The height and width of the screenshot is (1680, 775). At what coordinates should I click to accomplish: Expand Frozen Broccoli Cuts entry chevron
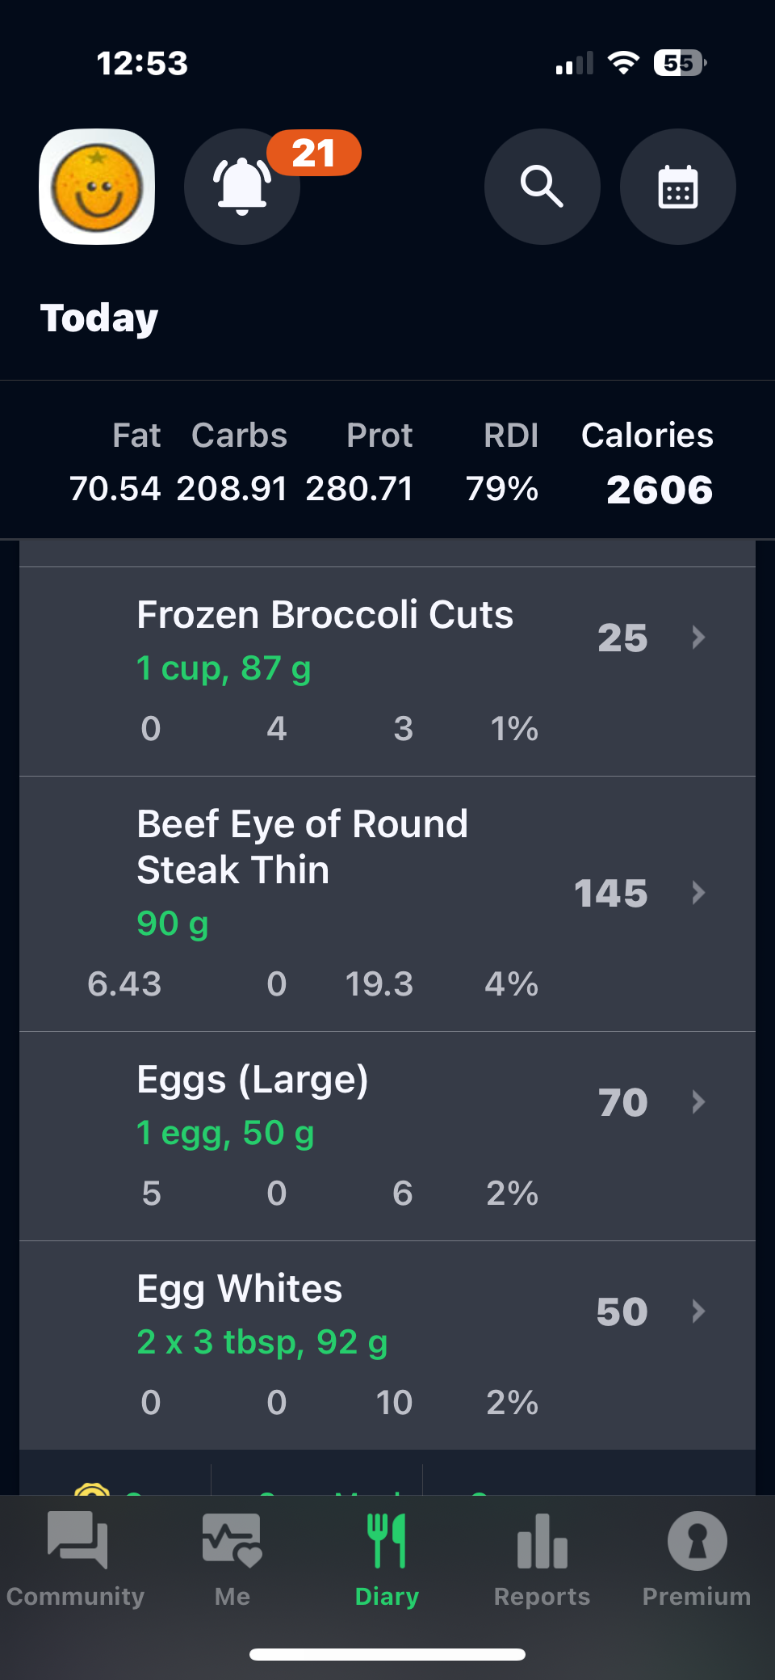pyautogui.click(x=698, y=638)
